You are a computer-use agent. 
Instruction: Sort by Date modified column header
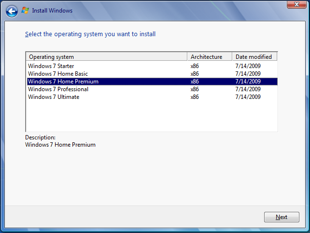tap(254, 56)
